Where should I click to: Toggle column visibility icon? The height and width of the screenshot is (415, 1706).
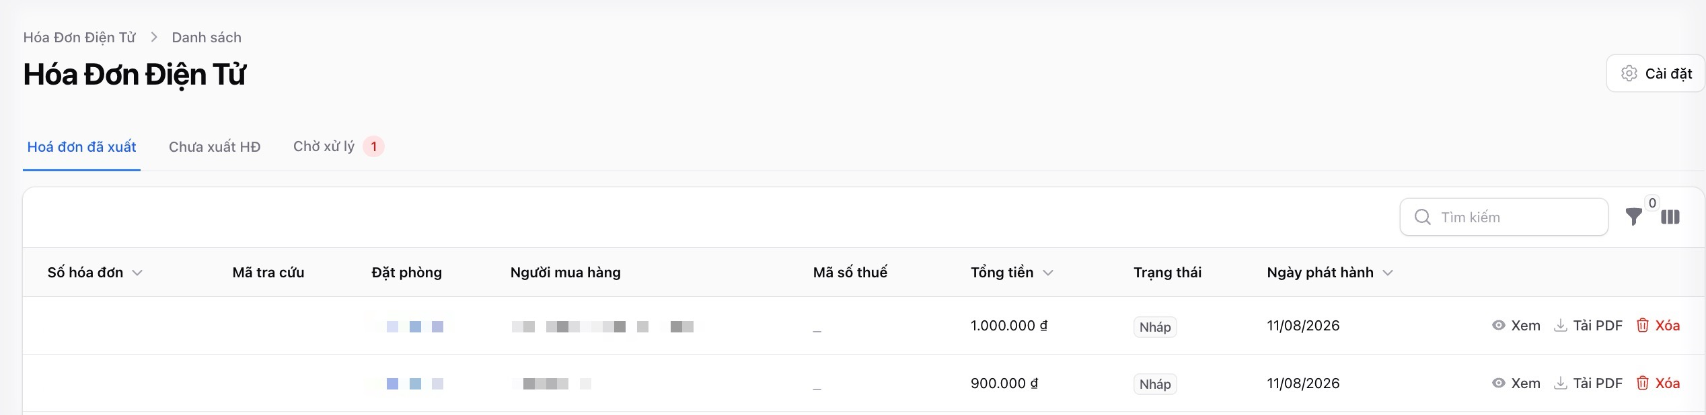point(1670,217)
